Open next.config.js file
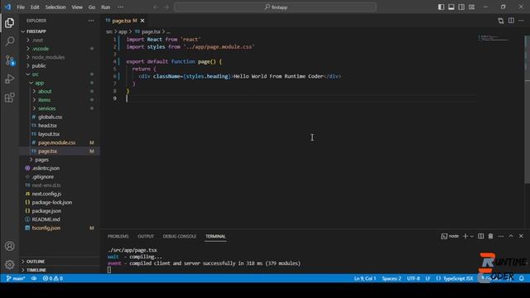Viewport: 530px width, 298px height. tap(60, 194)
